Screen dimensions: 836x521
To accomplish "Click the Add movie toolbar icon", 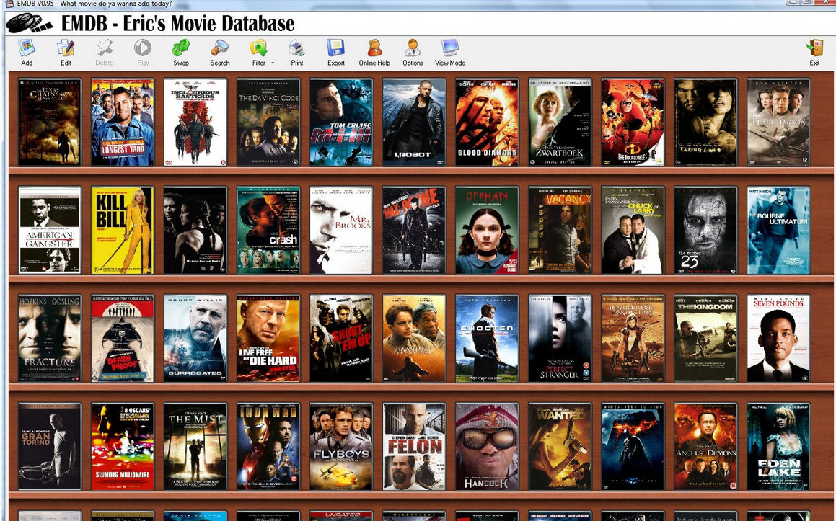I will click(x=27, y=51).
